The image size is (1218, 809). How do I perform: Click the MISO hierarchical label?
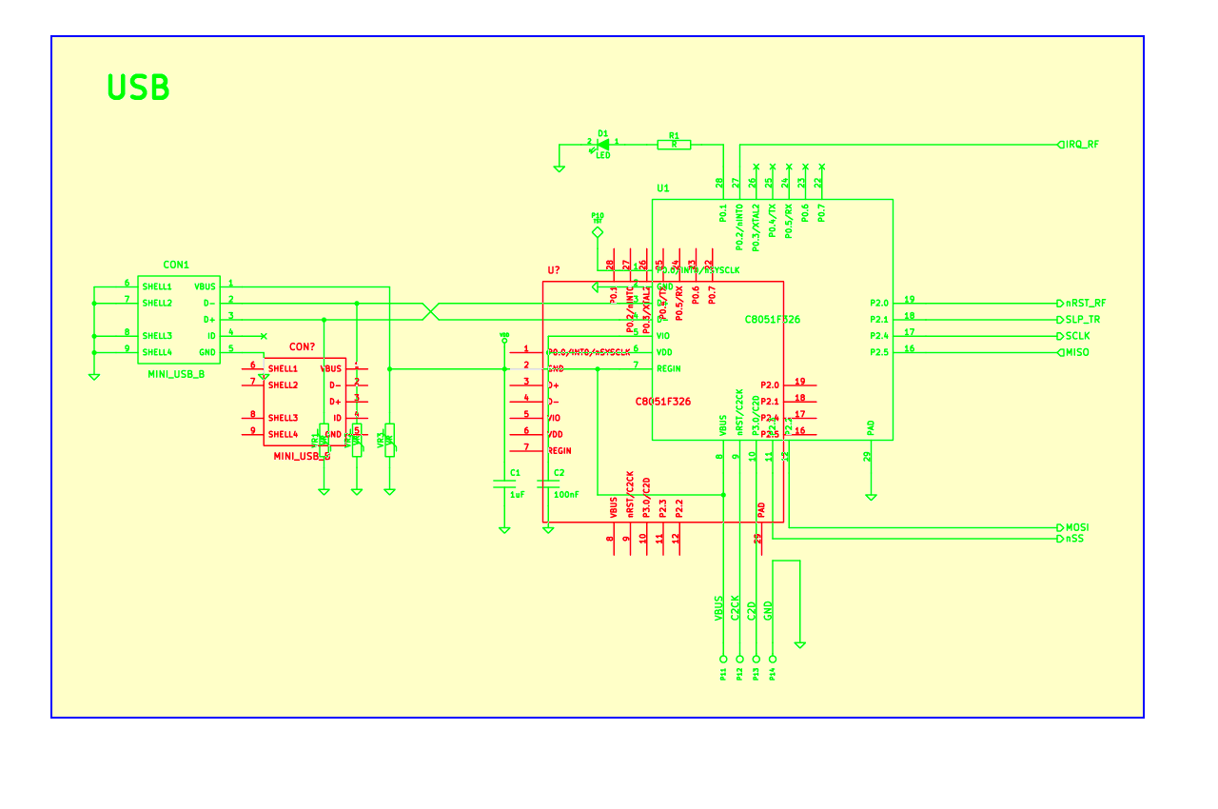[1075, 352]
